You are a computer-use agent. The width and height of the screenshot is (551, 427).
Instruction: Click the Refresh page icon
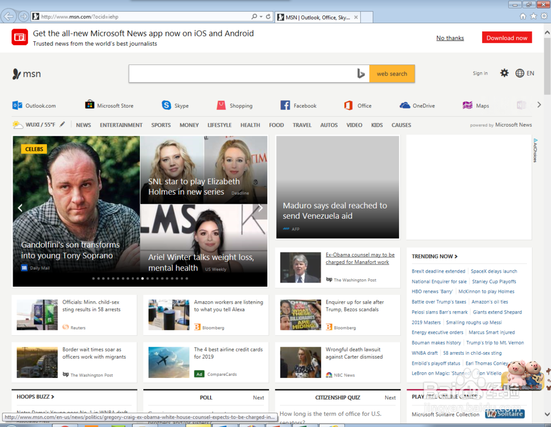pos(268,17)
